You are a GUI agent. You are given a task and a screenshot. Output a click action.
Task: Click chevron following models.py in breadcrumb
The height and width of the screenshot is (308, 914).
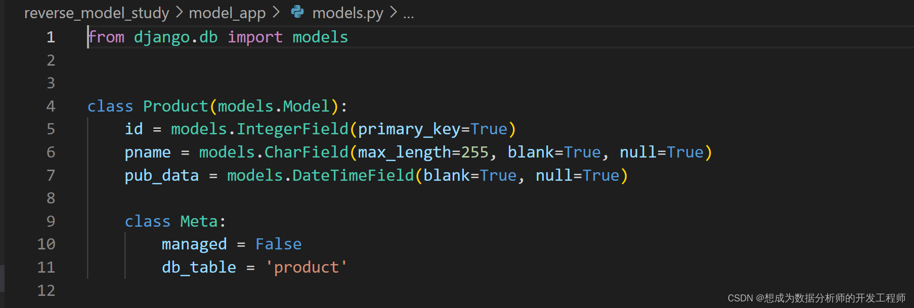394,12
